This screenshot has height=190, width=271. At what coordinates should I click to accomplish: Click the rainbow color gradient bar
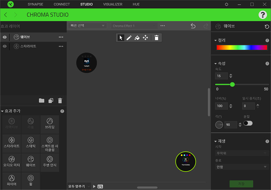(242, 47)
